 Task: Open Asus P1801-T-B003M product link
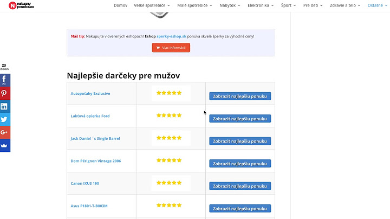(x=89, y=206)
